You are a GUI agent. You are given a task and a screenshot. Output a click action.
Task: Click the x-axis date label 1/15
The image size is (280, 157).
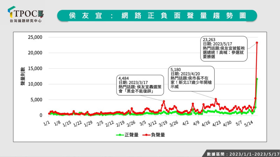tap(67, 124)
